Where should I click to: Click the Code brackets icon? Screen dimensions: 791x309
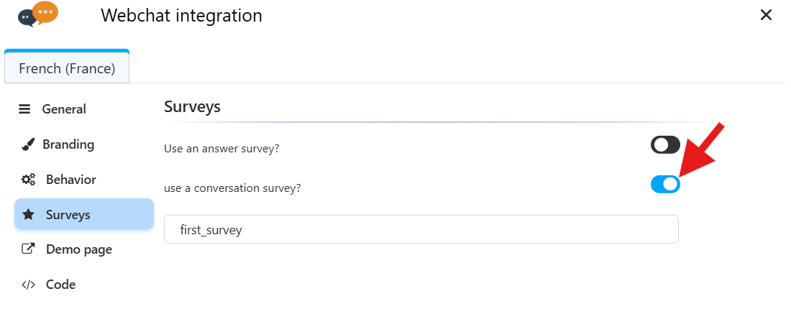[29, 285]
